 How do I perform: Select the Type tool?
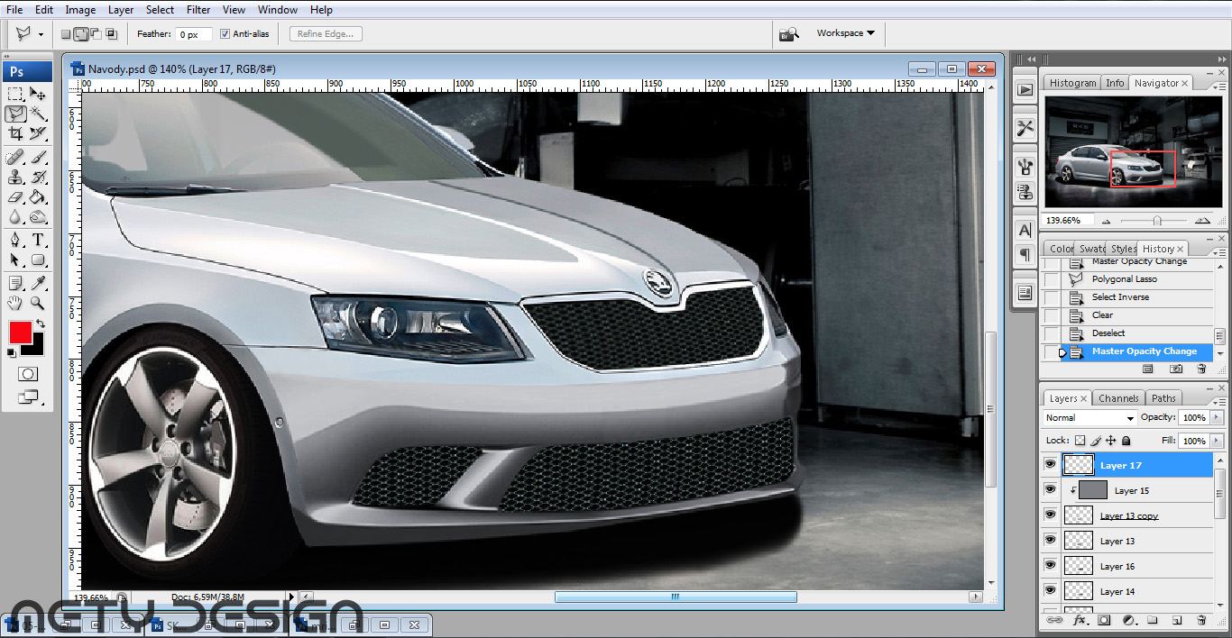pyautogui.click(x=38, y=240)
